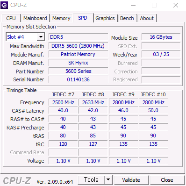The height and width of the screenshot is (186, 186).
Task: Click the Validate button
Action: [x=131, y=180]
